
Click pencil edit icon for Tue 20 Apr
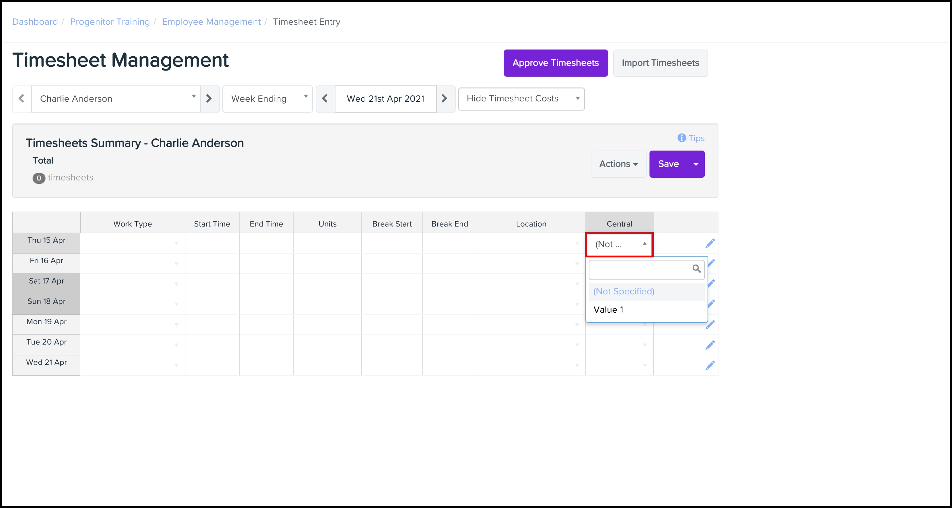[710, 345]
